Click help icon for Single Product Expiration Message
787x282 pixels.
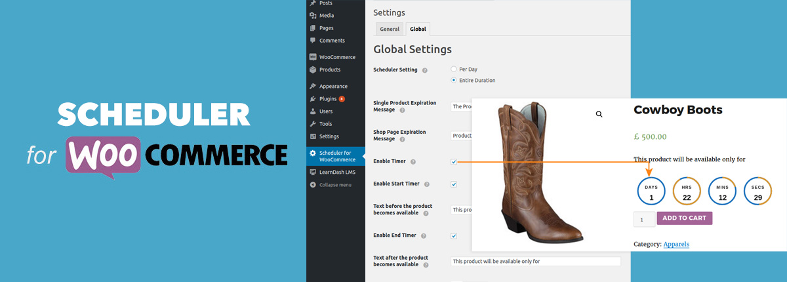click(402, 110)
